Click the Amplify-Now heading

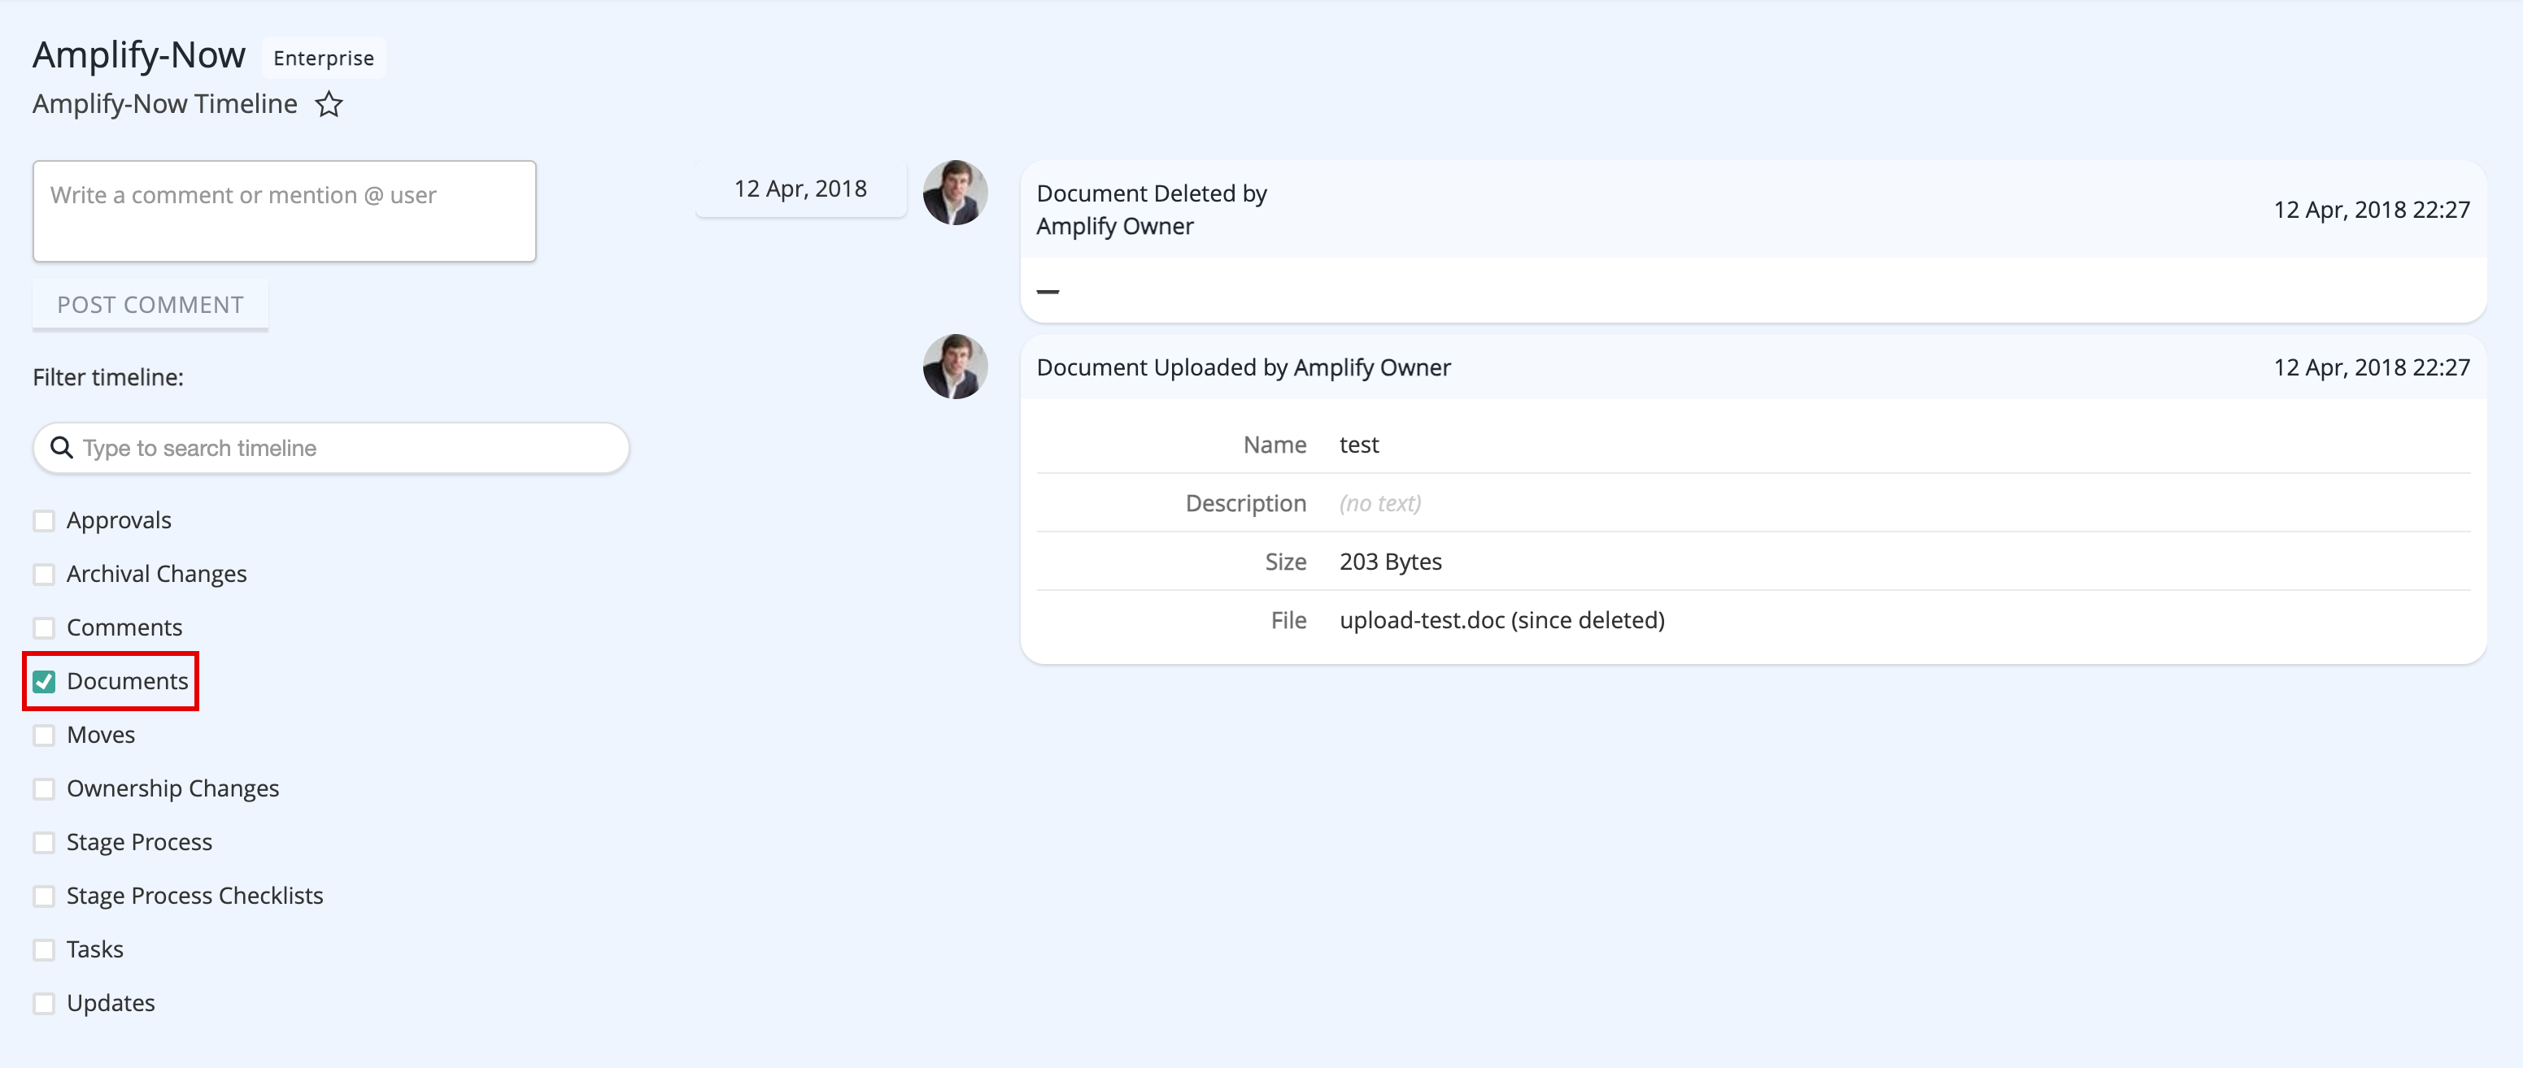pos(139,54)
